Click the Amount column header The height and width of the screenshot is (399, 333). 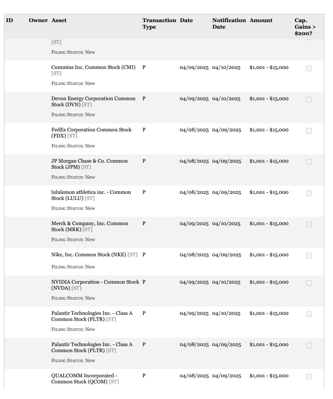[261, 20]
